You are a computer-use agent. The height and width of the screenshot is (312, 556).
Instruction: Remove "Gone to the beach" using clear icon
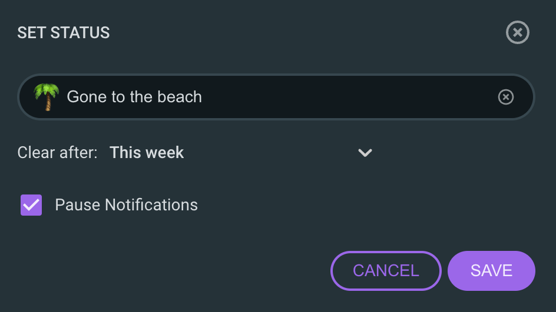tap(505, 97)
